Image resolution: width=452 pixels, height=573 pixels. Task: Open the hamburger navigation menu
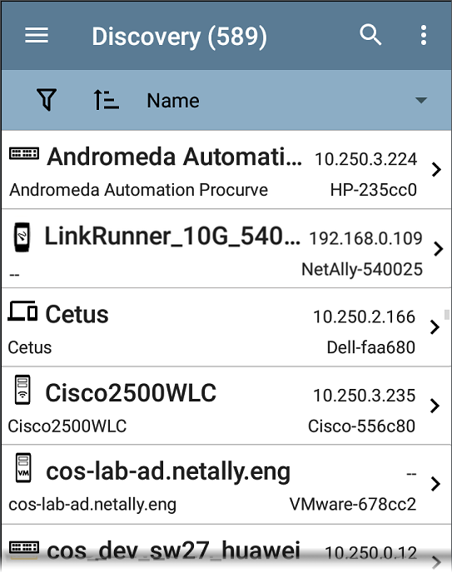click(37, 36)
